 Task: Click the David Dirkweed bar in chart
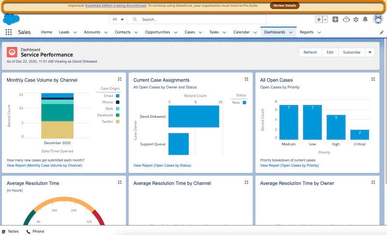tap(194, 117)
